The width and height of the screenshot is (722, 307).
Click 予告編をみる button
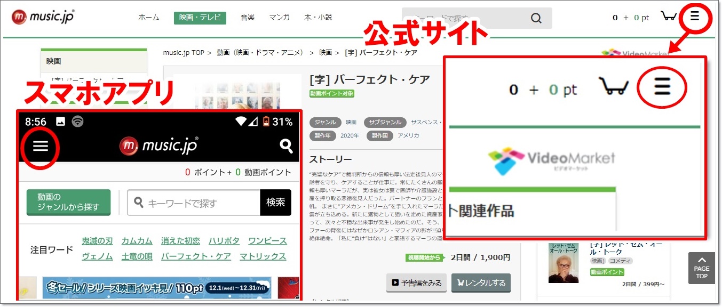click(x=416, y=283)
